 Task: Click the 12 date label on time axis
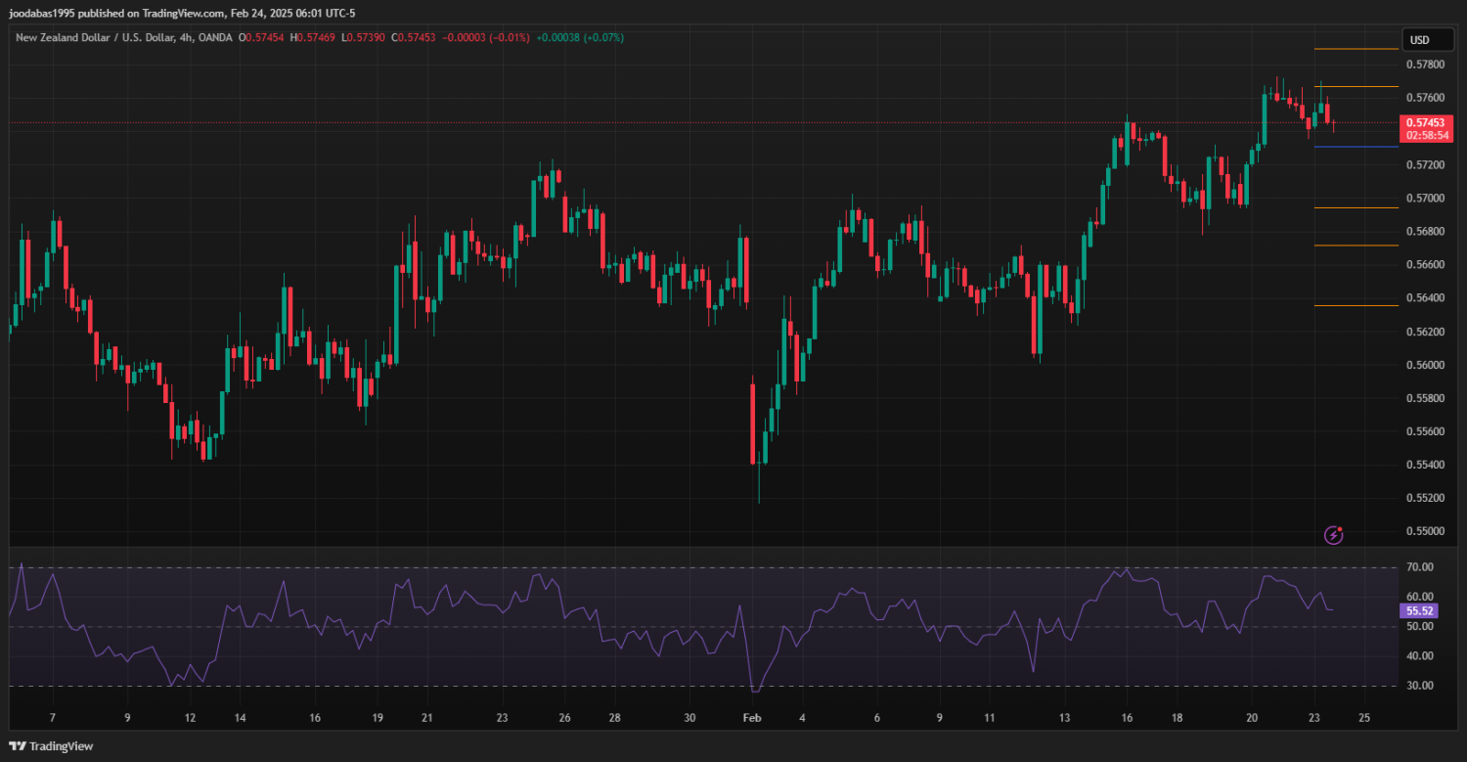(x=189, y=718)
